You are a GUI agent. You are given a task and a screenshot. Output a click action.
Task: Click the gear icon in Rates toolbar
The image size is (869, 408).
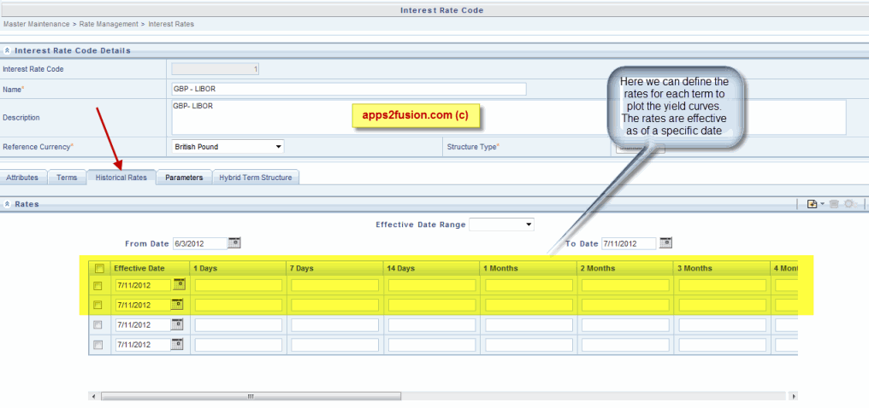849,204
